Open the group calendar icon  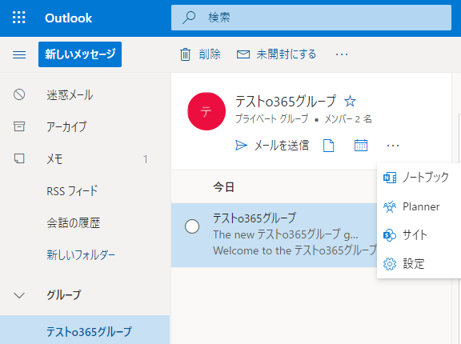(x=361, y=146)
